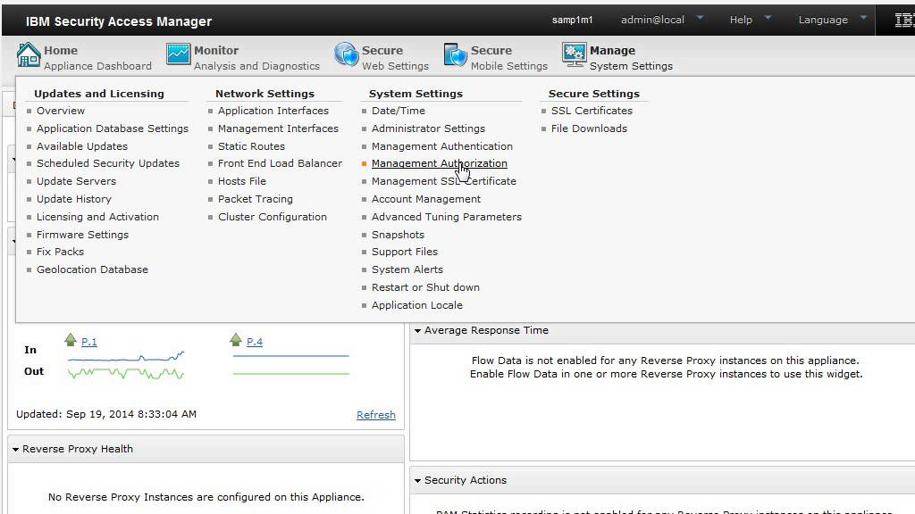Open System Alerts

coord(407,269)
